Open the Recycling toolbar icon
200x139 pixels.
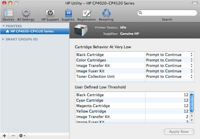[x=106, y=13]
